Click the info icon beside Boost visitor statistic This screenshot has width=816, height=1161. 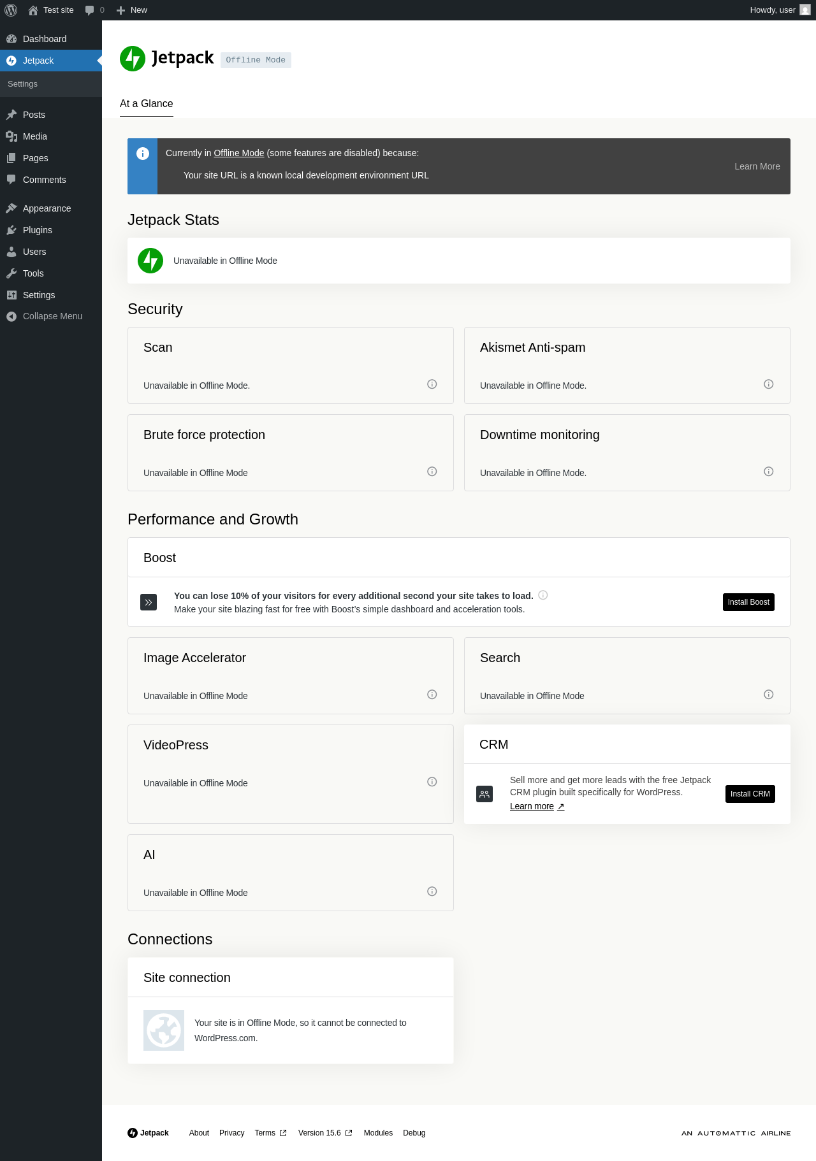point(543,595)
